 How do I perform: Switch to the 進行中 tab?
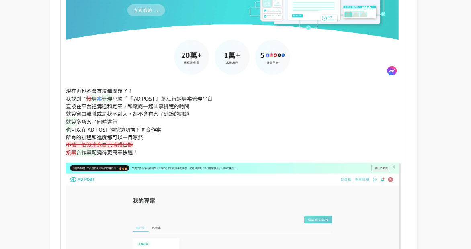[x=140, y=227]
